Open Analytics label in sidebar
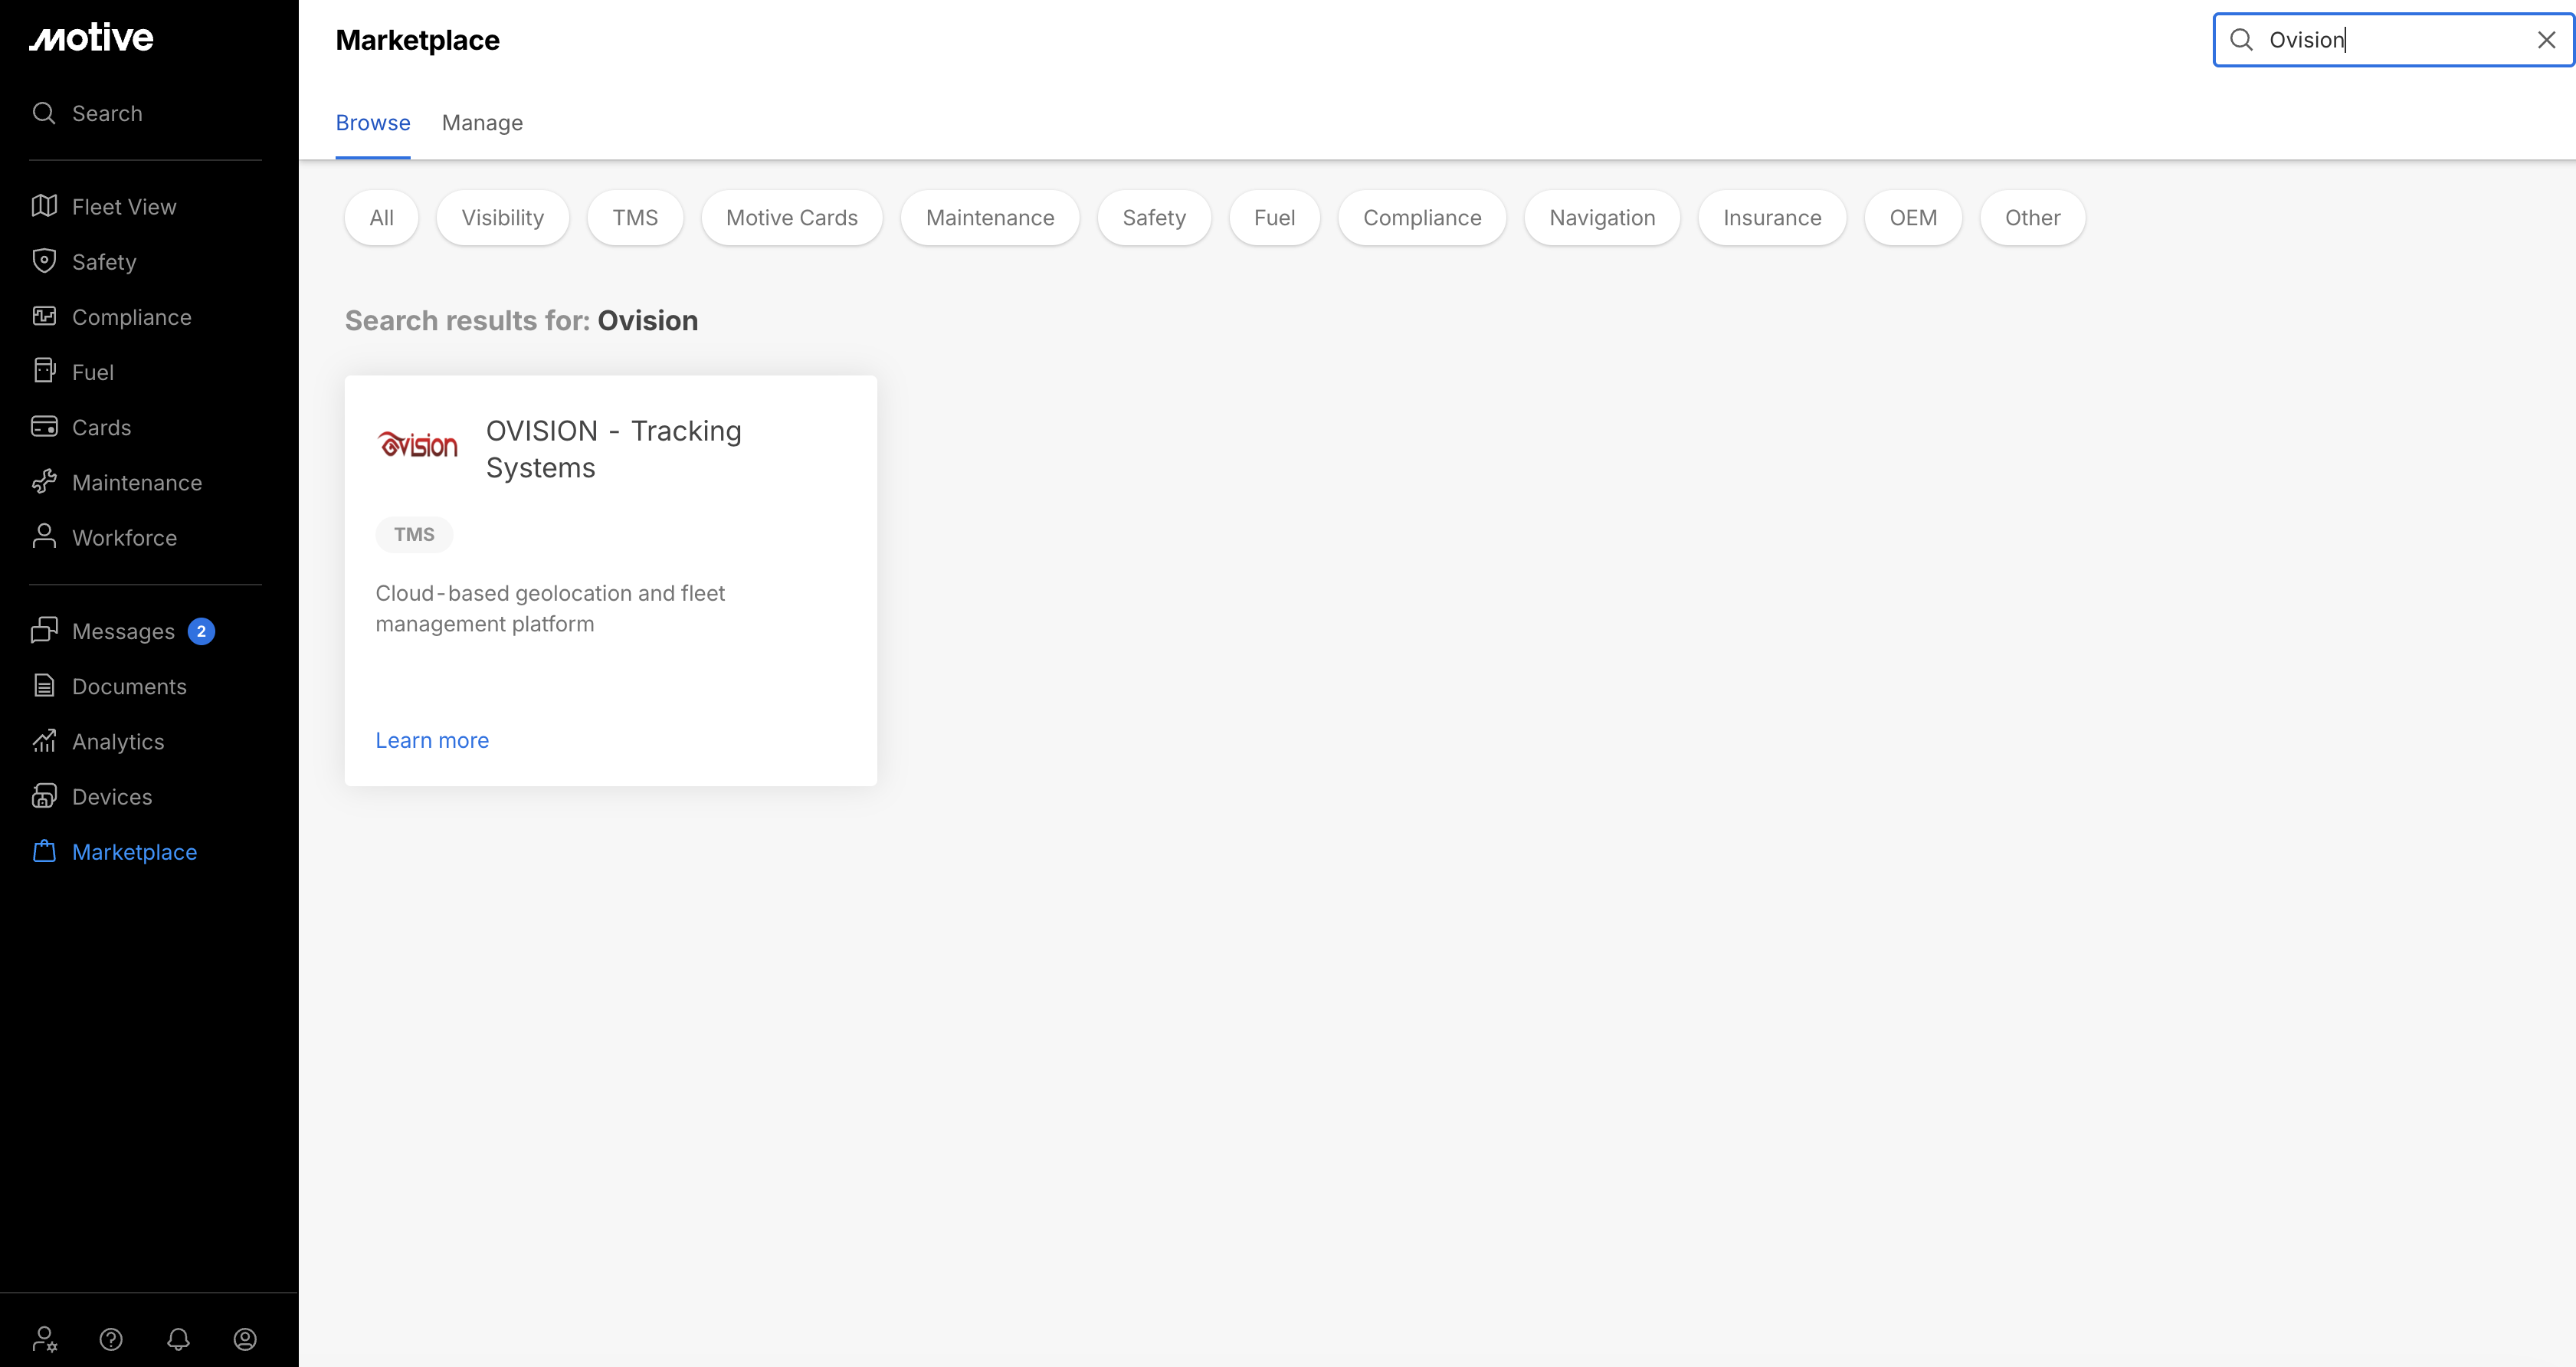 click(x=118, y=742)
